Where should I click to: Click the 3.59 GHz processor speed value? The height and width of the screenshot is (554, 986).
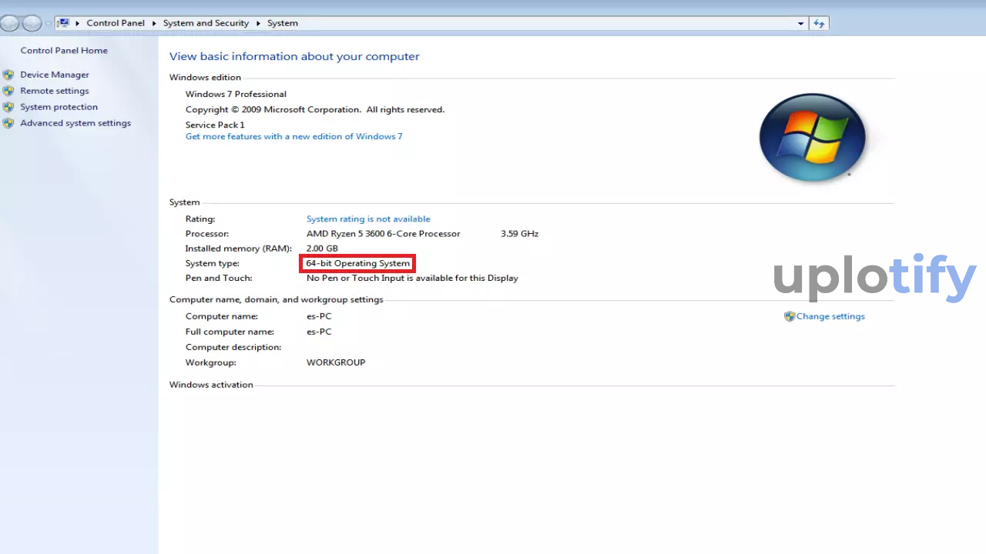[x=519, y=233]
